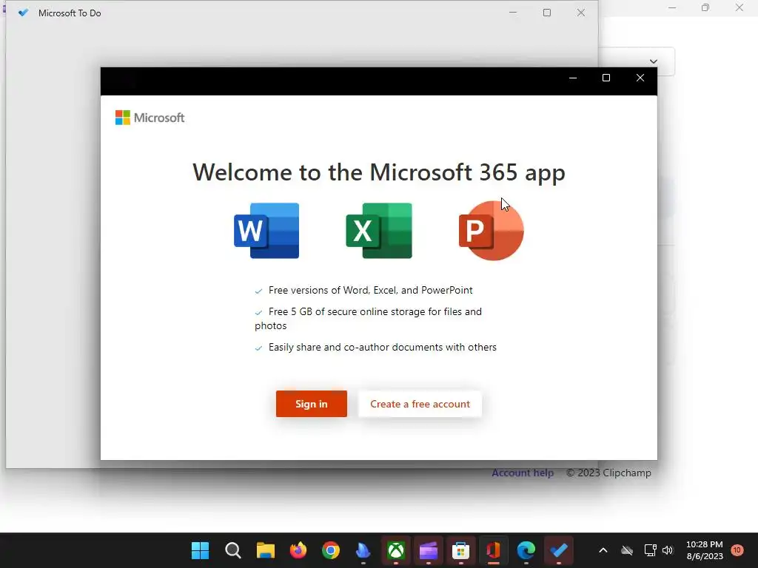
Task: Click the Microsoft logo in the dialog
Action: [150, 118]
